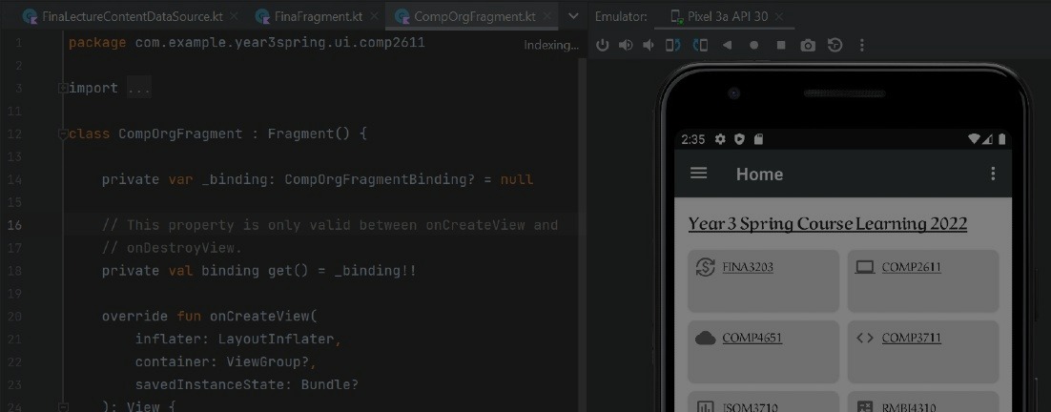Image resolution: width=1051 pixels, height=412 pixels.
Task: Open the hamburger navigation drawer in app
Action: tap(698, 174)
